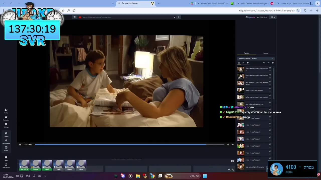
Task: Toggle Screen sharing in the sidebar
Action: [6, 148]
